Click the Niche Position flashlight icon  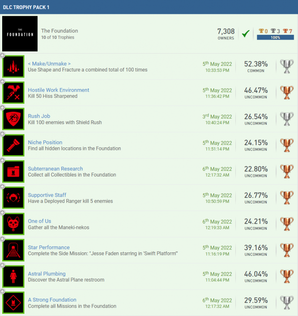13,145
